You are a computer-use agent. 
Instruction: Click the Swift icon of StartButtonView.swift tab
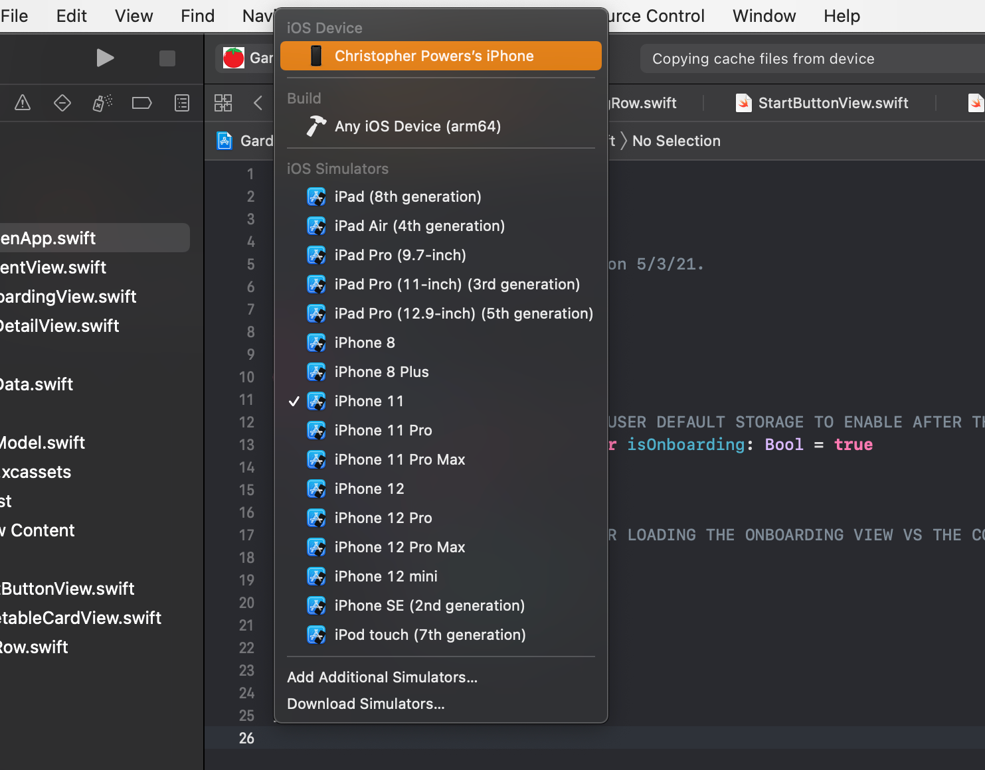(744, 103)
